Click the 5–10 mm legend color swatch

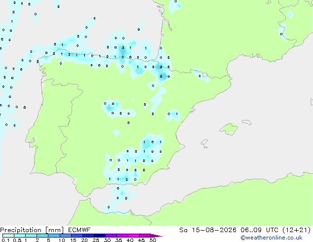pos(54,236)
